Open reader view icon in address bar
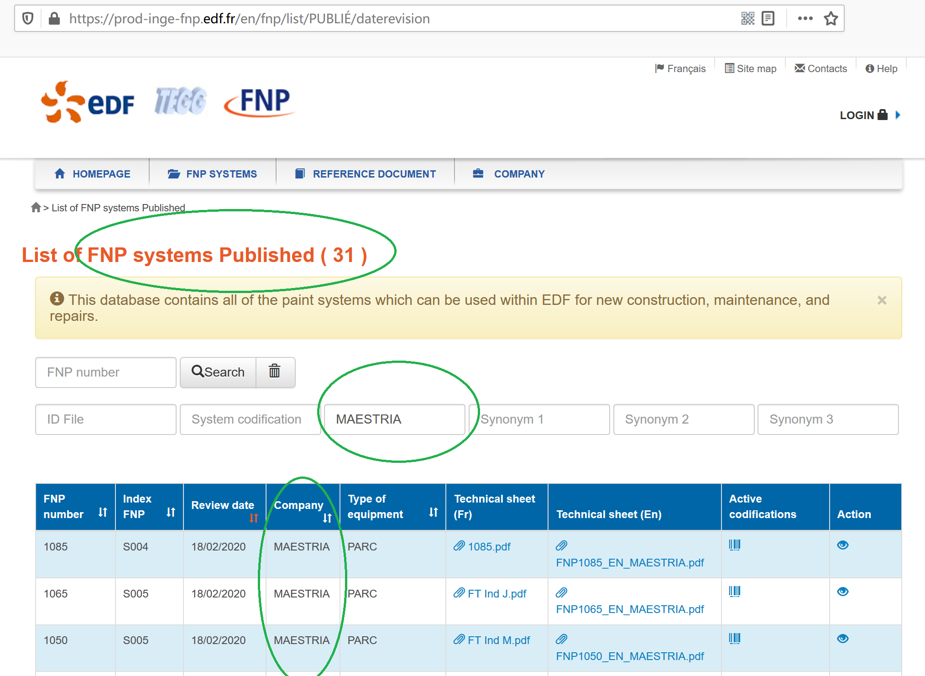 click(x=768, y=19)
